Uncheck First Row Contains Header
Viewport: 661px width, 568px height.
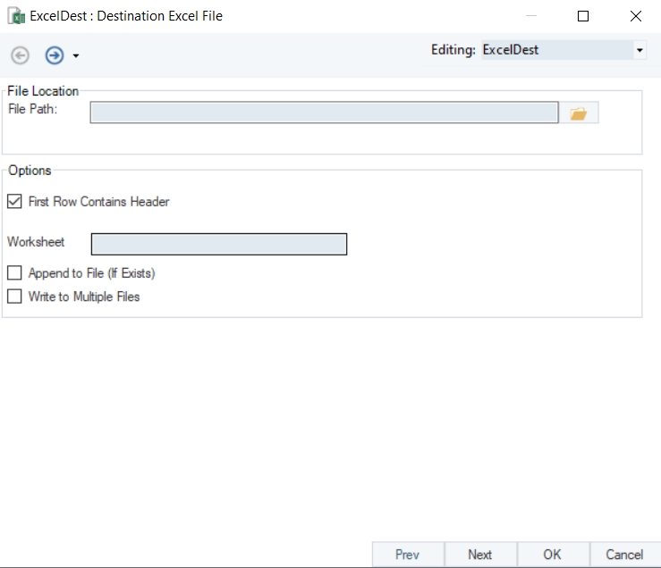pos(14,202)
